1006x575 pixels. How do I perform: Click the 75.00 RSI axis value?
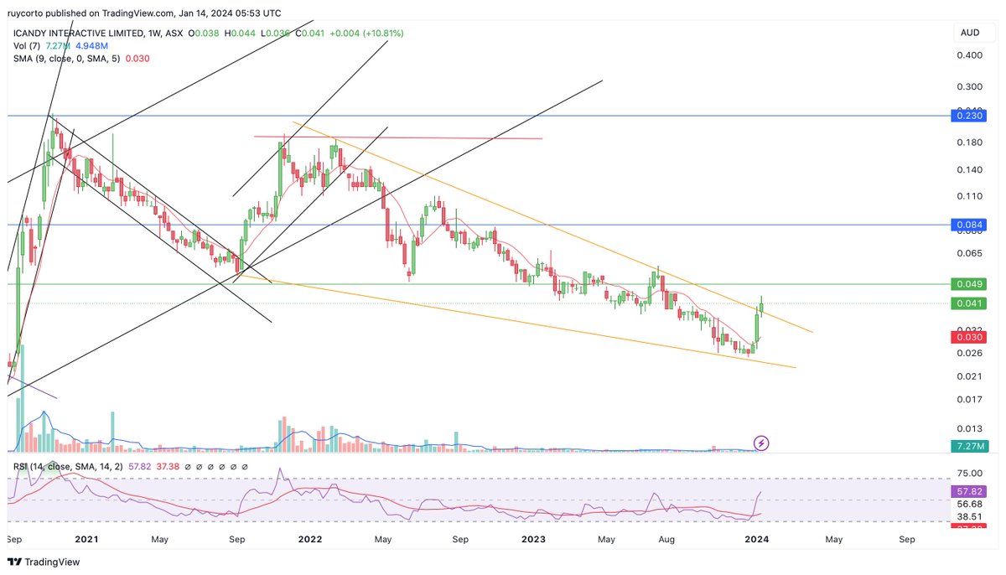(968, 473)
